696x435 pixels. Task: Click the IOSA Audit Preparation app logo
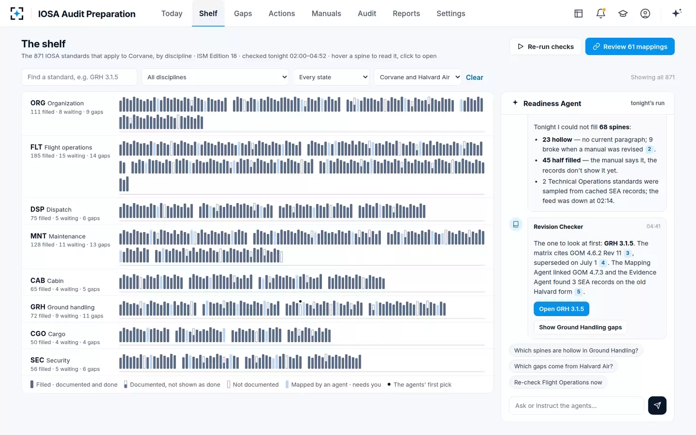pyautogui.click(x=17, y=14)
